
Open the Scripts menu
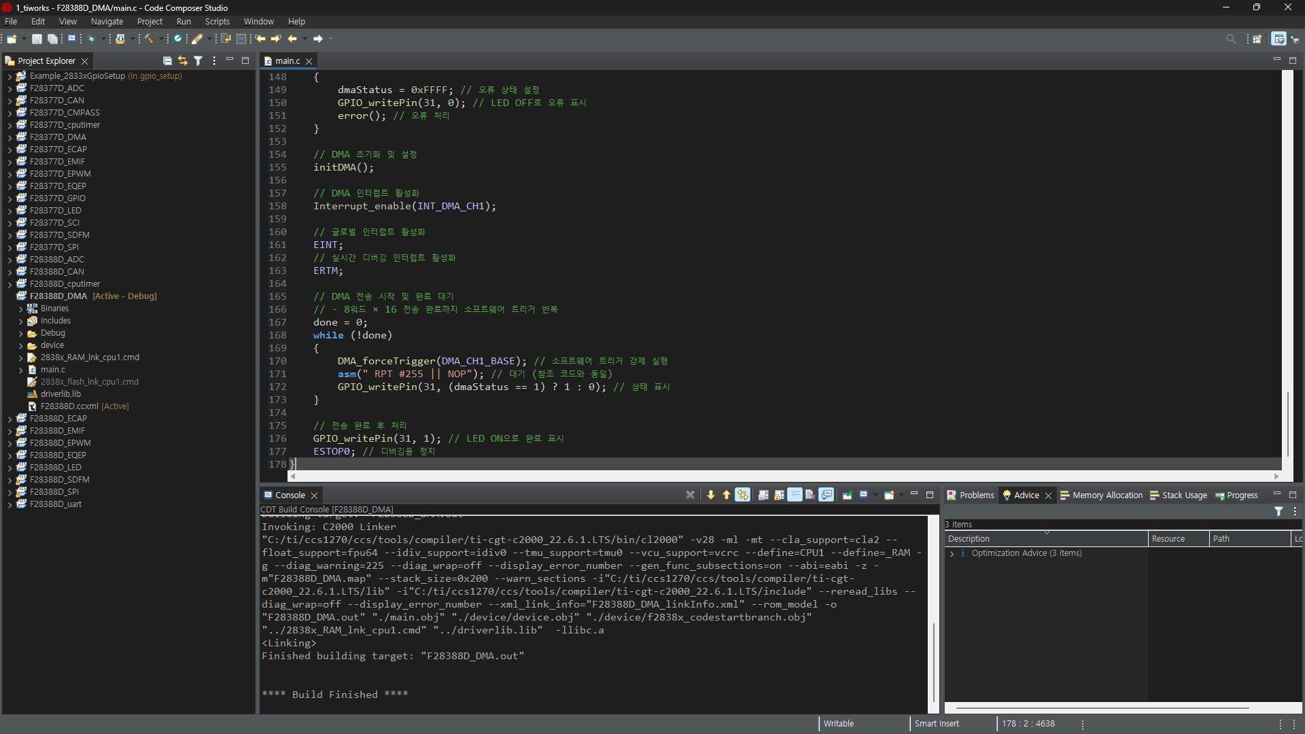(x=217, y=22)
